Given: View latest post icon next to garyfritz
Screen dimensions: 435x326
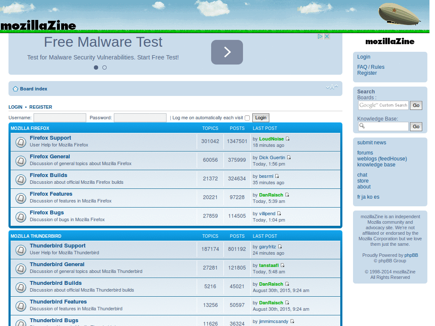Looking at the screenshot, I should (280, 247).
